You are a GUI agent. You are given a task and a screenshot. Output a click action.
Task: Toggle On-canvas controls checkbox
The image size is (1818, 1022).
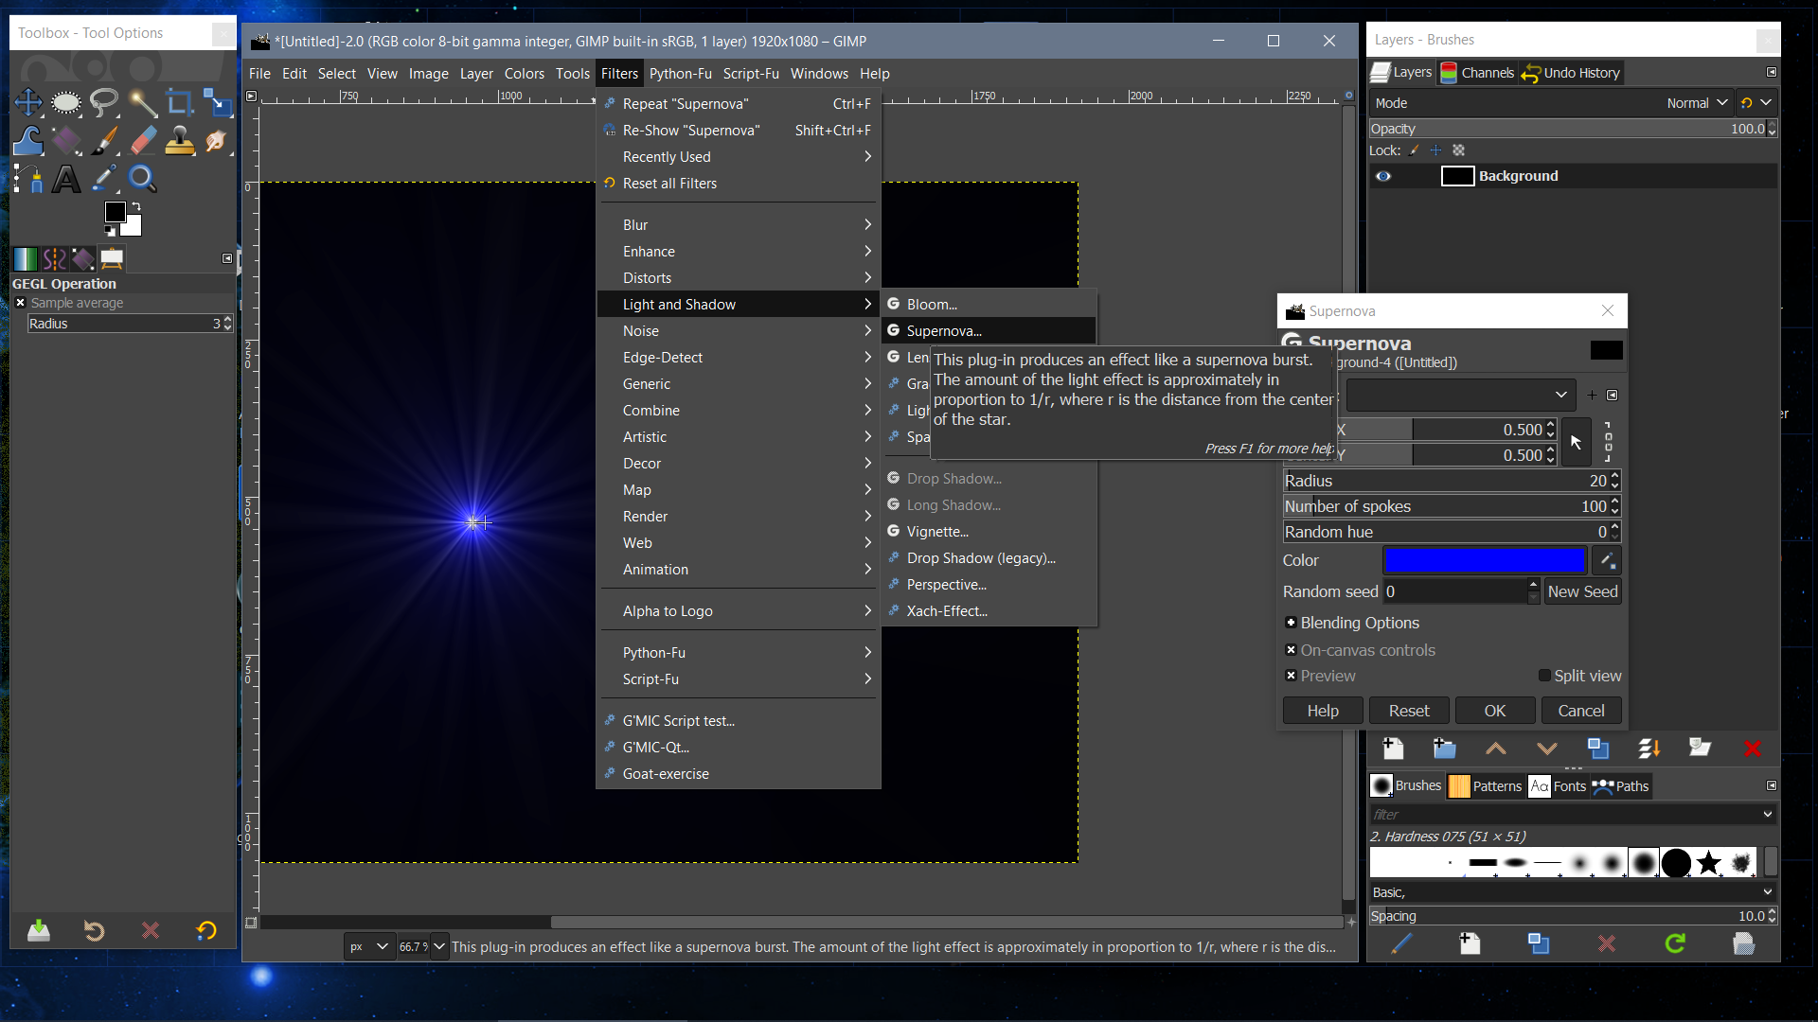tap(1291, 650)
